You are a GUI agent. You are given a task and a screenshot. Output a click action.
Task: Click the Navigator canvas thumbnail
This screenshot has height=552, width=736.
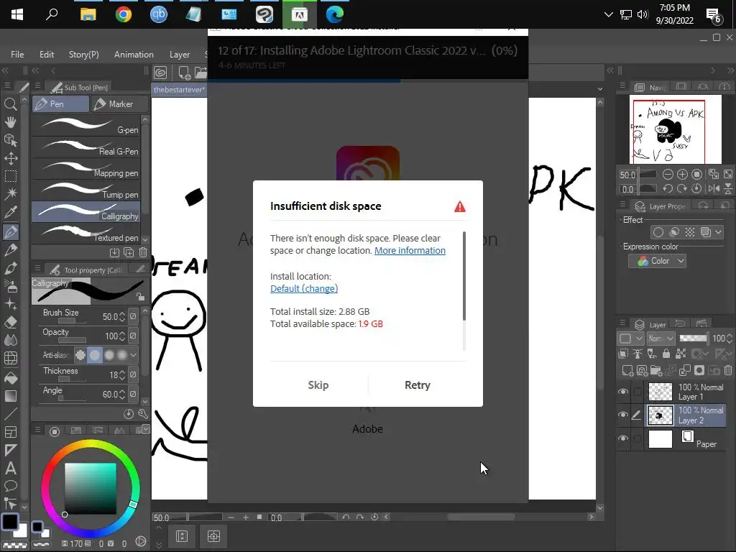click(676, 129)
